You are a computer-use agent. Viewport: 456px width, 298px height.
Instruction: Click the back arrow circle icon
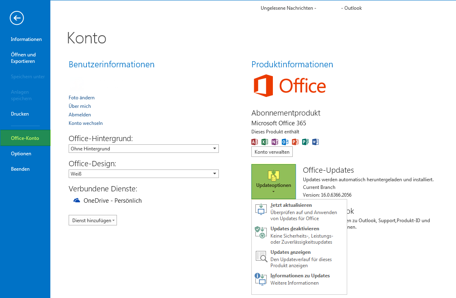point(17,18)
